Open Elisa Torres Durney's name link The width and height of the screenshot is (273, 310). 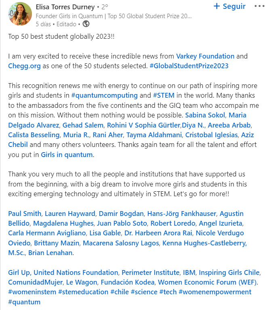65,7
